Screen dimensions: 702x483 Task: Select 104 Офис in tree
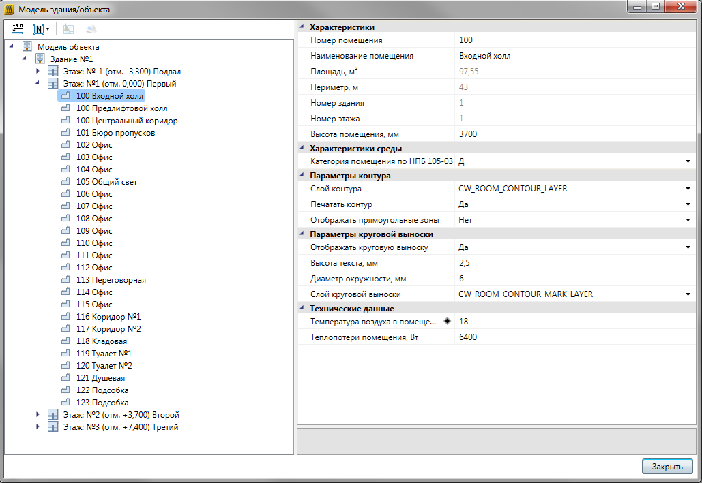pos(94,169)
